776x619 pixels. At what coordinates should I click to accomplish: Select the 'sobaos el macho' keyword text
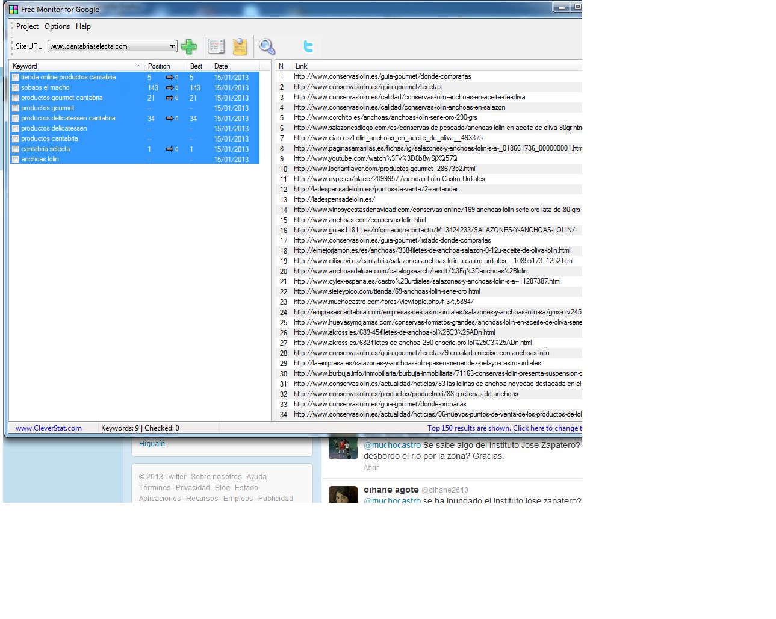[x=45, y=87]
